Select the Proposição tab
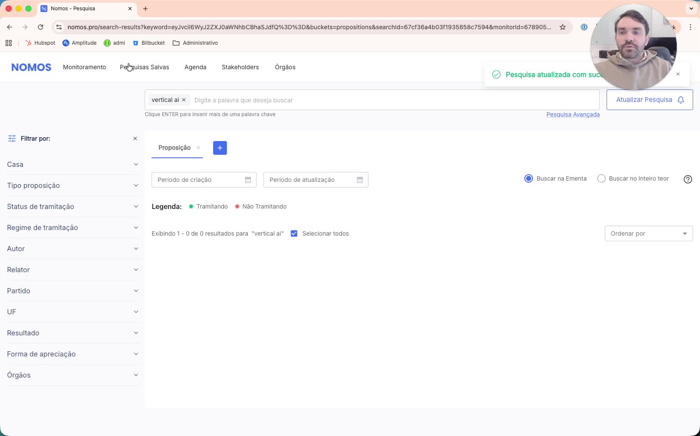Screen dimensions: 700x436 pos(174,147)
